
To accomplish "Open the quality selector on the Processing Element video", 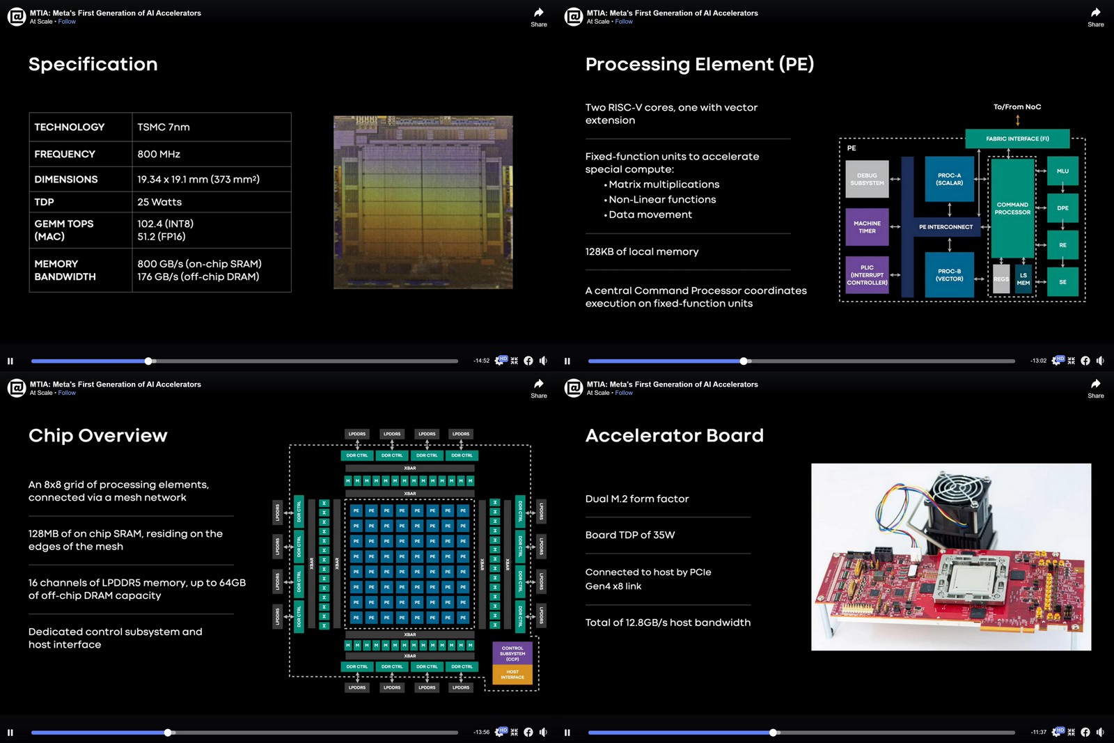I will click(1056, 361).
